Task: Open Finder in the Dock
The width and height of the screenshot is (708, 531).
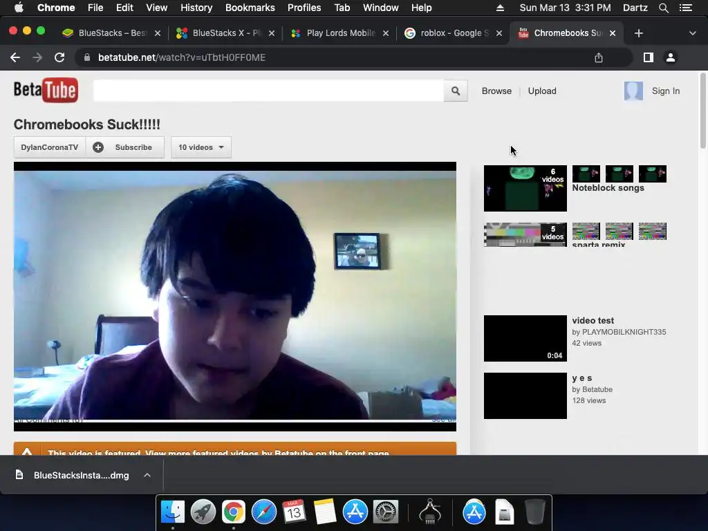Action: pos(173,512)
